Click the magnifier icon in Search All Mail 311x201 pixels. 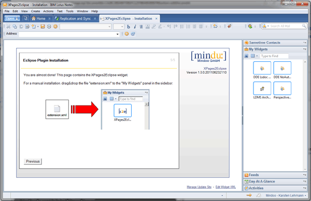coord(304,26)
